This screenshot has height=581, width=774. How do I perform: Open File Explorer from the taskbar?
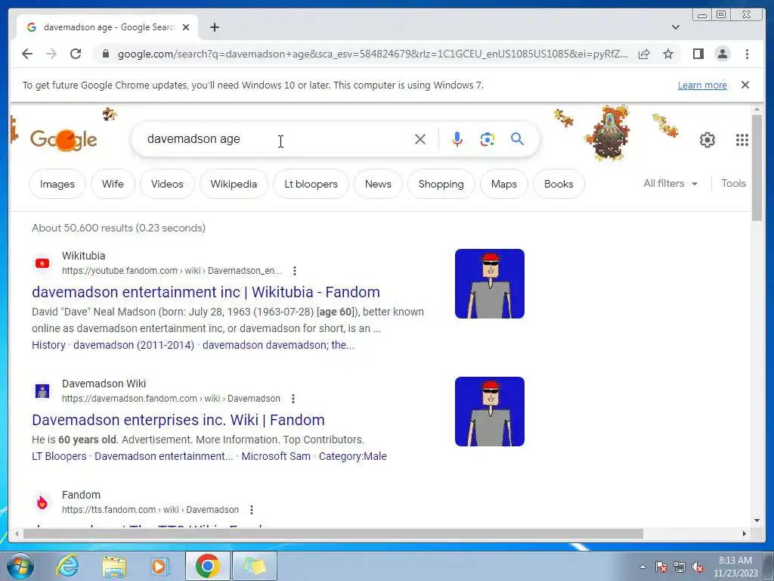click(114, 566)
